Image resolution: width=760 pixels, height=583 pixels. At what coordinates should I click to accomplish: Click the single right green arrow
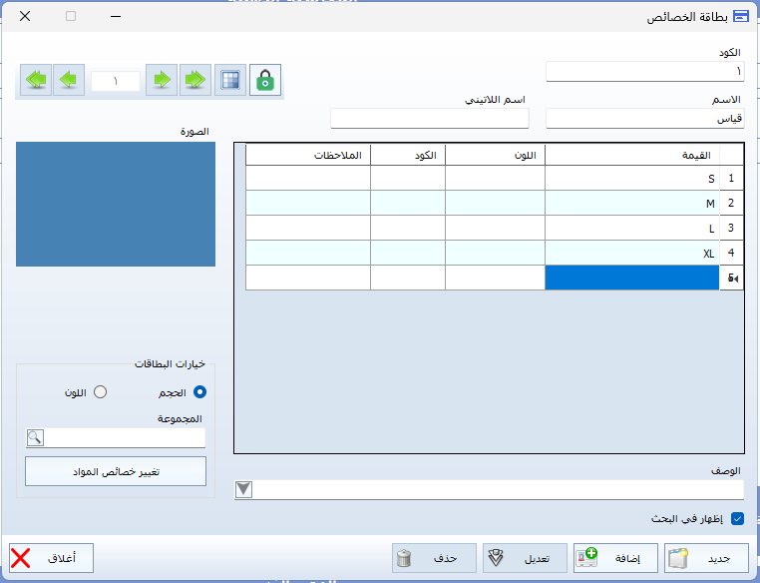162,80
